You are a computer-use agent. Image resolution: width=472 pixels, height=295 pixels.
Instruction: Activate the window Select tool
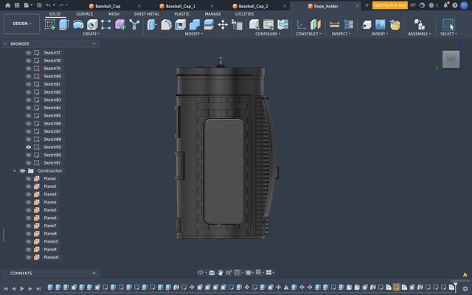(448, 24)
